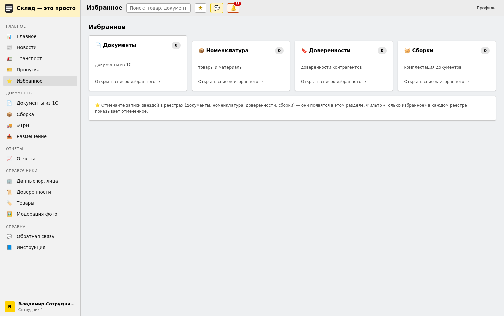Screen dimensions: 504x316
Task: Click the "комплектация документов" description text
Action: (x=433, y=67)
